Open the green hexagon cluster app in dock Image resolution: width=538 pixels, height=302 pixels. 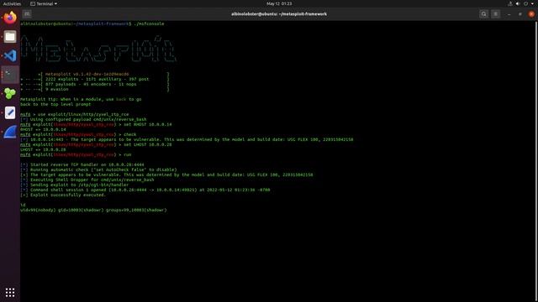(x=10, y=93)
